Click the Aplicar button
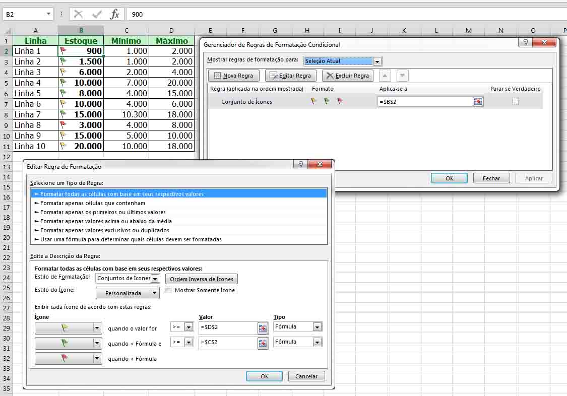This screenshot has width=567, height=396. point(534,178)
